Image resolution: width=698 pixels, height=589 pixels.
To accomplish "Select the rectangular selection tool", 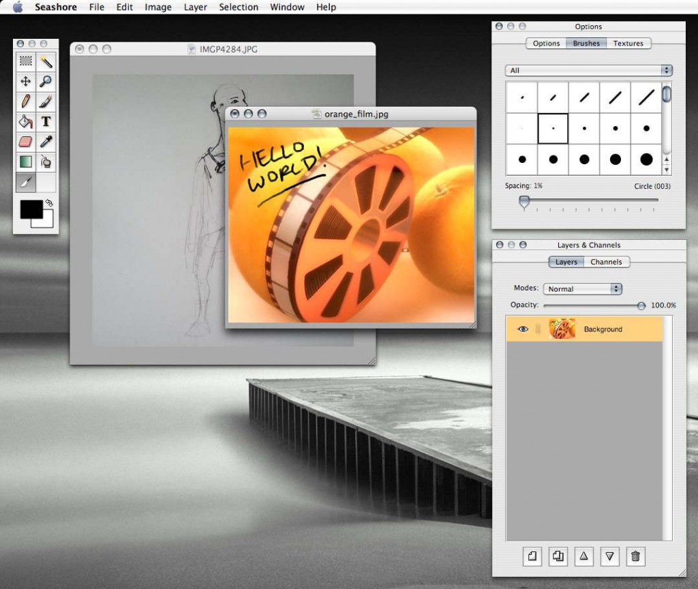I will 25,61.
